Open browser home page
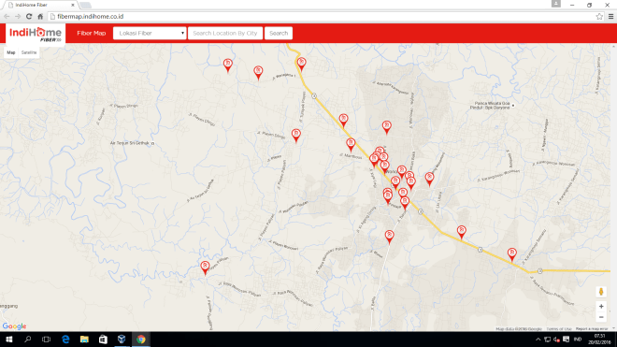The image size is (617, 347). pyautogui.click(x=40, y=17)
